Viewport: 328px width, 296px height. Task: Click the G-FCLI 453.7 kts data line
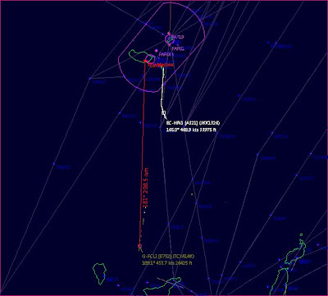click(167, 263)
